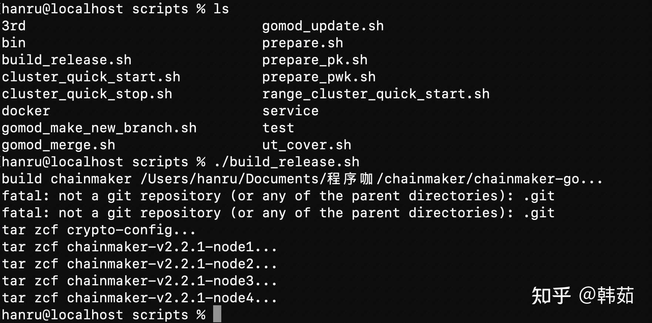Click the terminal cursor at the last prompt

217,314
